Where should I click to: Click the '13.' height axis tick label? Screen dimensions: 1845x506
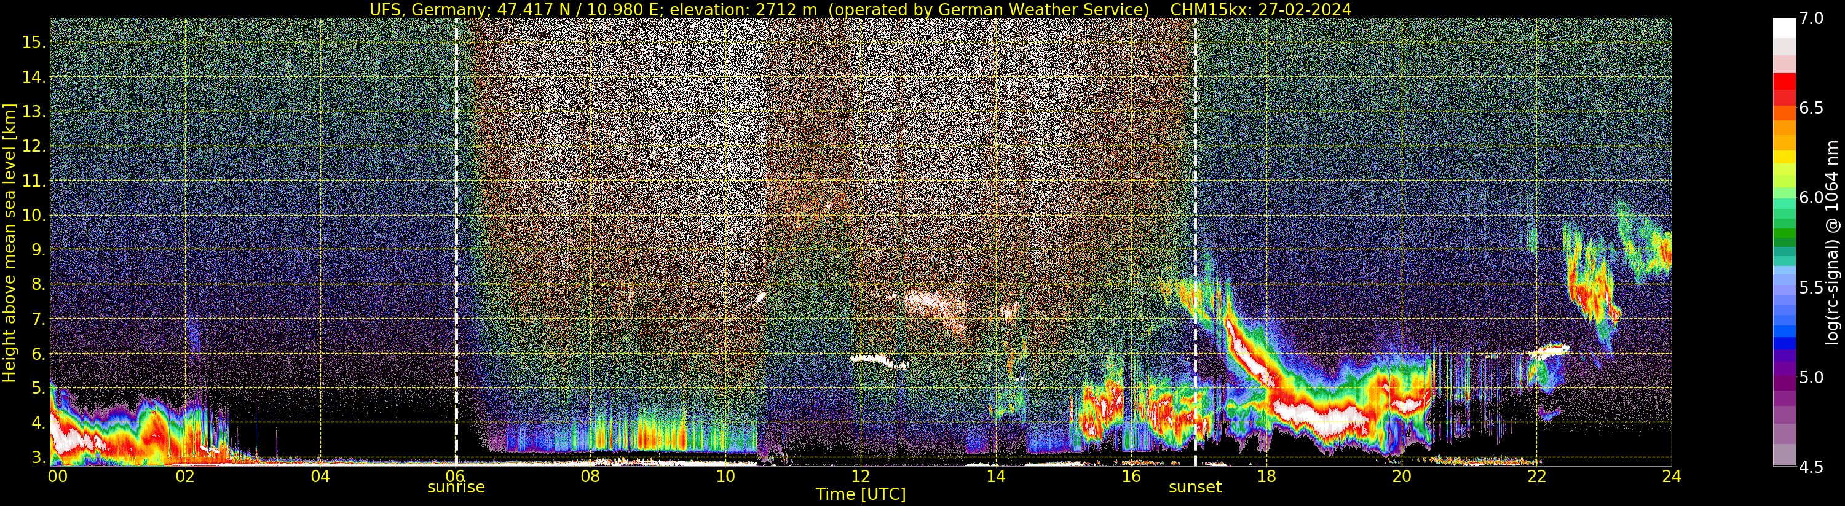[x=34, y=112]
